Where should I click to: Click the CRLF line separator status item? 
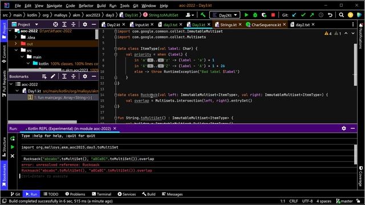tap(293, 201)
